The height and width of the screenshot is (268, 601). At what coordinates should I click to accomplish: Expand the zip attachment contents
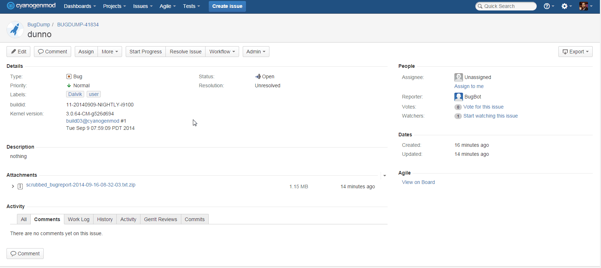click(13, 186)
